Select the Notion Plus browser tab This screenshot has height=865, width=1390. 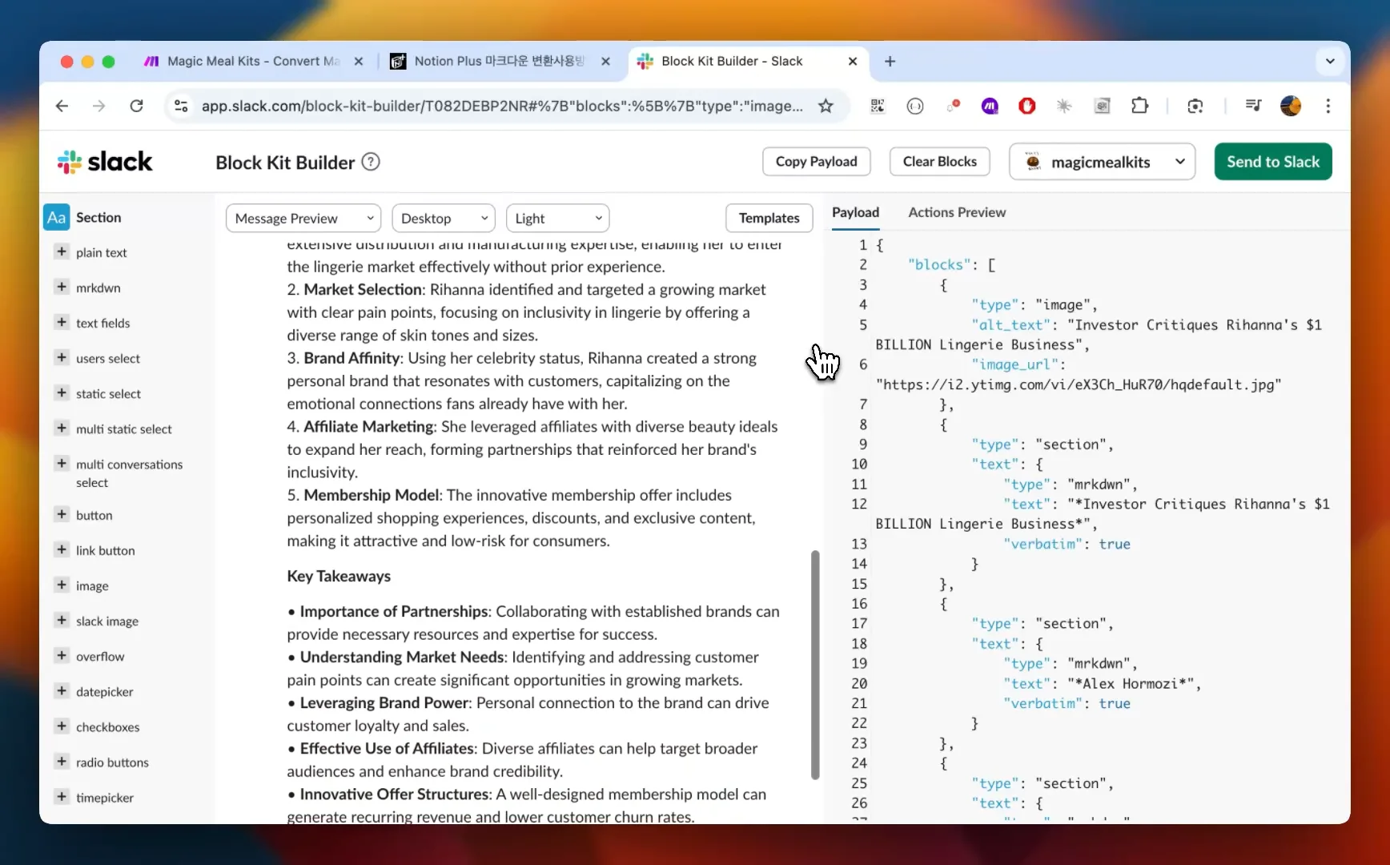(x=492, y=61)
